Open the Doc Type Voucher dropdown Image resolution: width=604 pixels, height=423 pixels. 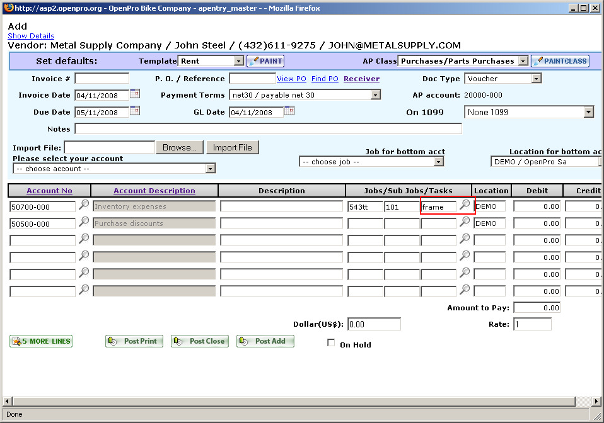(x=536, y=79)
